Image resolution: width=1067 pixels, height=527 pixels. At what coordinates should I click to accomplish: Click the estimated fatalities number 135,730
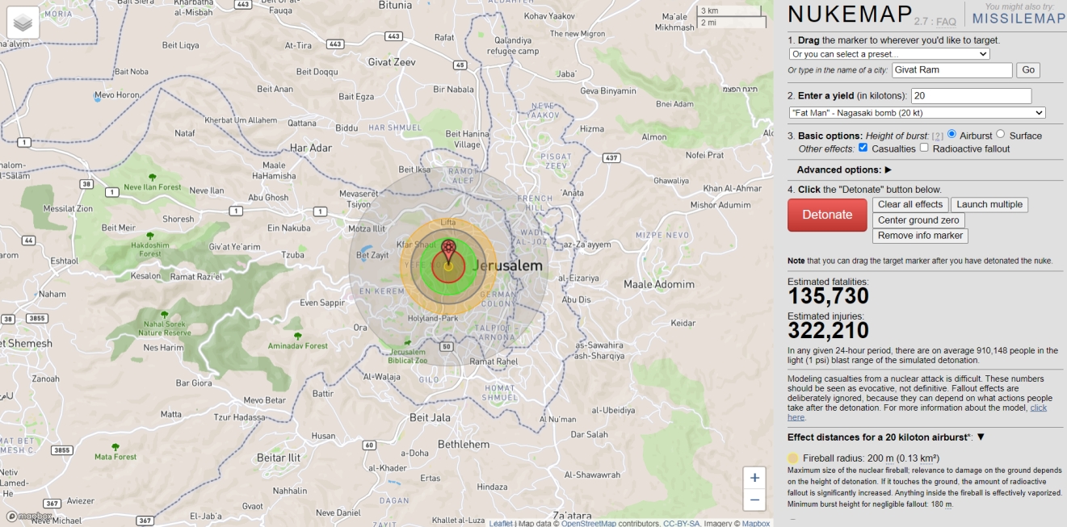click(829, 296)
